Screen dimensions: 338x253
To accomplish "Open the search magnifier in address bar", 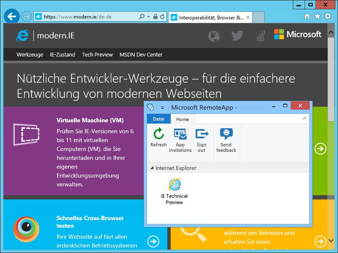I will (x=142, y=16).
